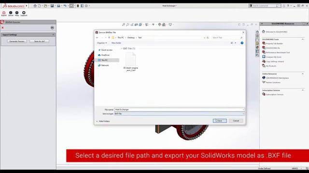Click View Settings monitor icon in view toolbar
Screen dimensions: 309x173
(x=170, y=25)
